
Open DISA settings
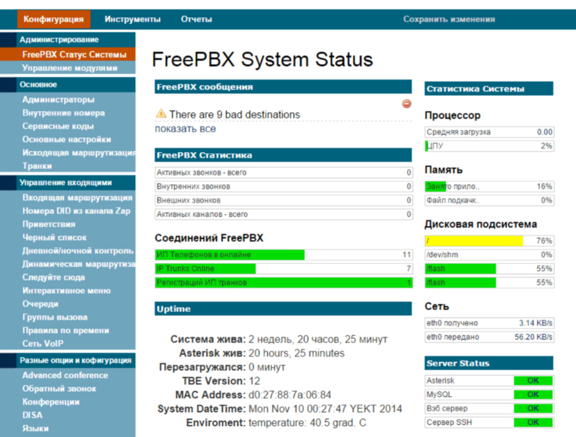[32, 415]
